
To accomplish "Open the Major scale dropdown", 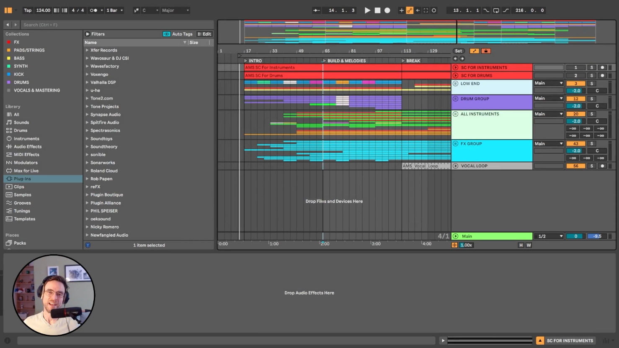I will click(x=175, y=10).
